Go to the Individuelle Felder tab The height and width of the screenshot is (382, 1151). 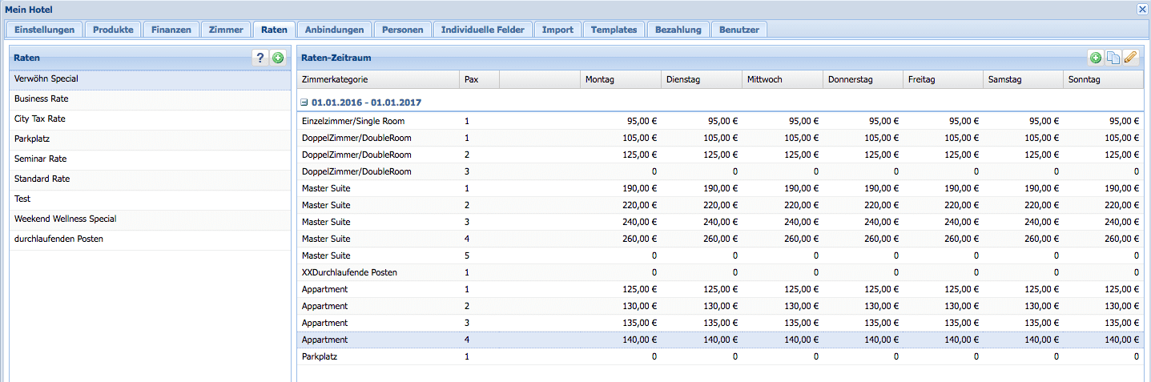[483, 30]
